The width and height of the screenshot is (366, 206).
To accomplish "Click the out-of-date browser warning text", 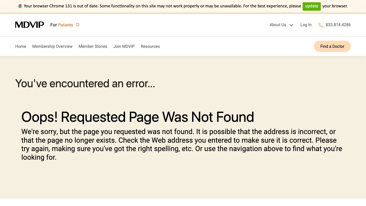I will point(162,6).
